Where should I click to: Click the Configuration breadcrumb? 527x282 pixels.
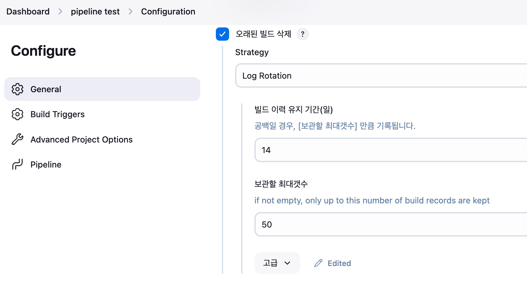tap(168, 12)
